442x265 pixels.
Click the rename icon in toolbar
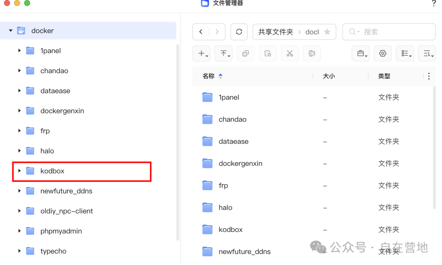coord(312,53)
